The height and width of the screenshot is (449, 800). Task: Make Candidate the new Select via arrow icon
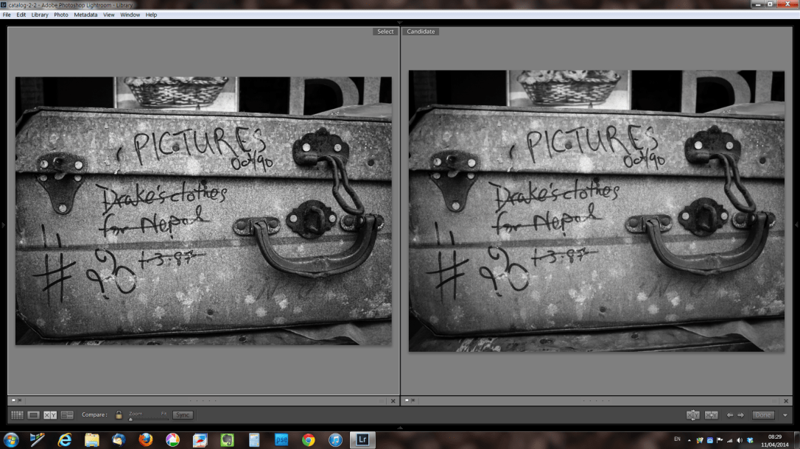point(712,414)
